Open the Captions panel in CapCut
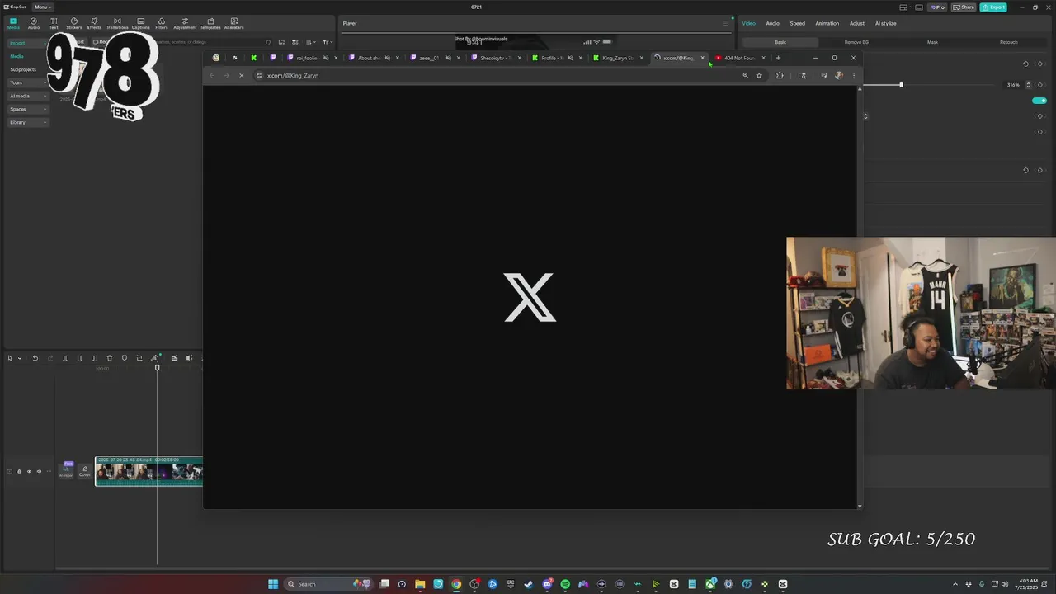The image size is (1056, 594). pyautogui.click(x=140, y=23)
